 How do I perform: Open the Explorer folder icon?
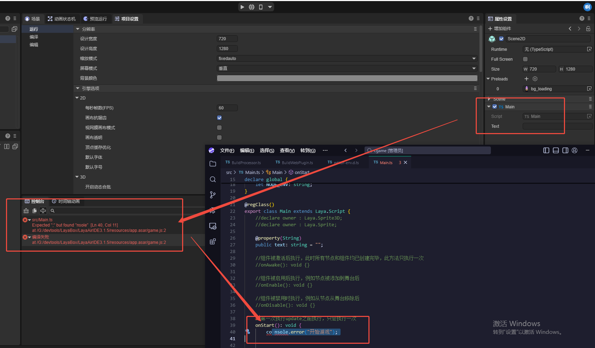pyautogui.click(x=212, y=164)
